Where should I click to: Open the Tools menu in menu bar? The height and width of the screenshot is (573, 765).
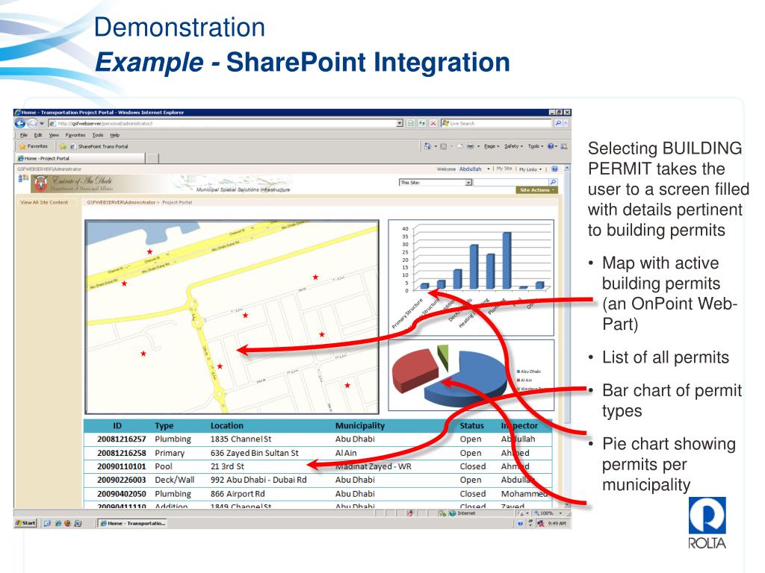pyautogui.click(x=98, y=135)
